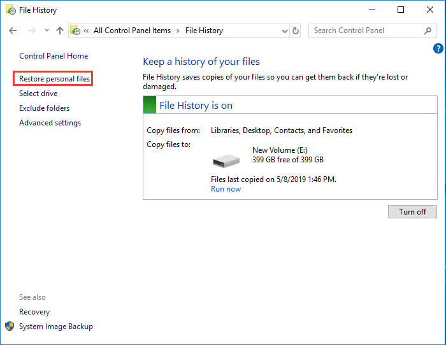
Task: Click All Control Panel Items breadcrumb
Action: 133,31
